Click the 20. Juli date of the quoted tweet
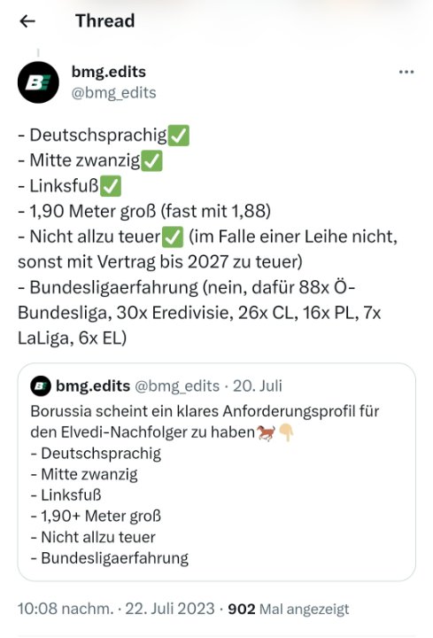433x638 pixels. coord(258,385)
